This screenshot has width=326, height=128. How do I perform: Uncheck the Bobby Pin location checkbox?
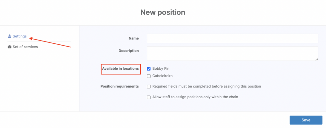[149, 68]
